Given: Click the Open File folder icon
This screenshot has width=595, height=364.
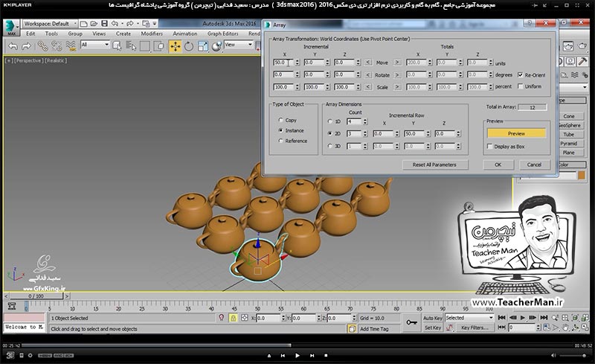Looking at the screenshot, I should (x=94, y=24).
